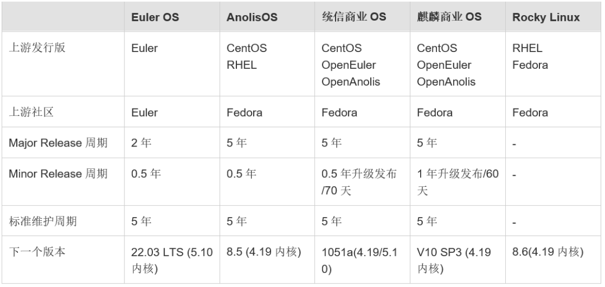This screenshot has width=605, height=287.
Task: Click the 0.5 年升级发布/70 天 cell
Action: pyautogui.click(x=359, y=182)
